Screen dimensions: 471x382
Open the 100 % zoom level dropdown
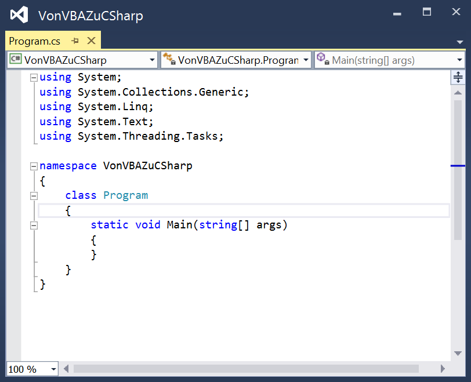coord(53,369)
